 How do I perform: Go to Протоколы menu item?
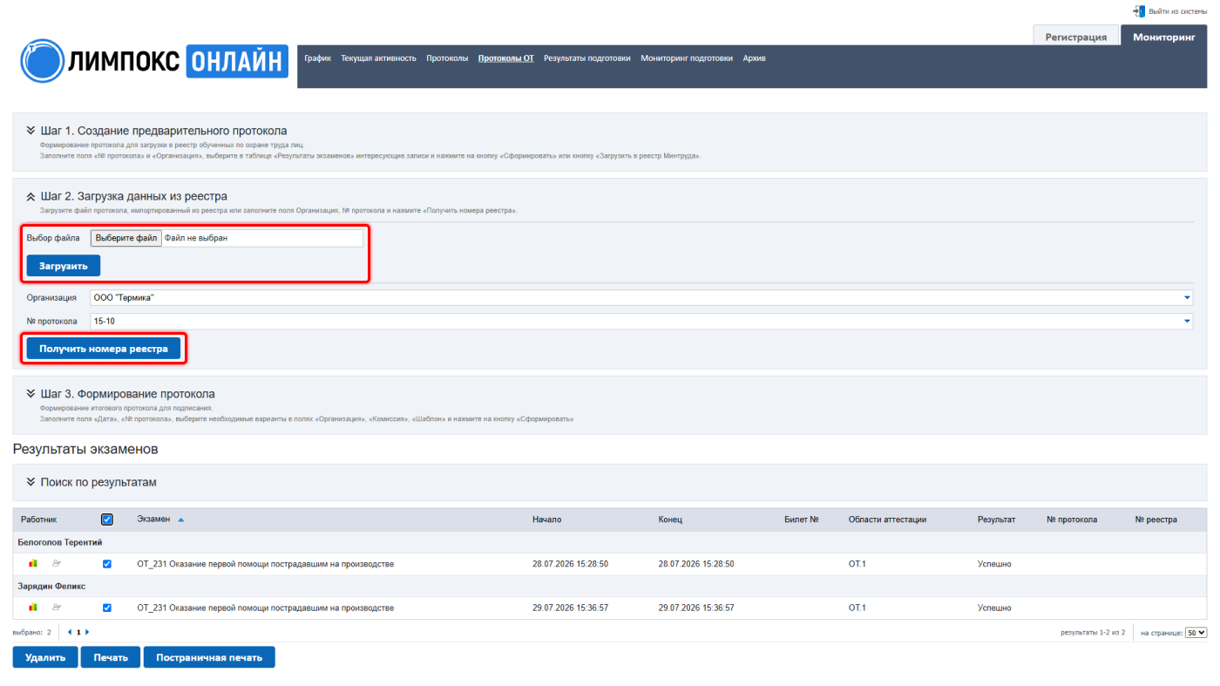coord(447,58)
